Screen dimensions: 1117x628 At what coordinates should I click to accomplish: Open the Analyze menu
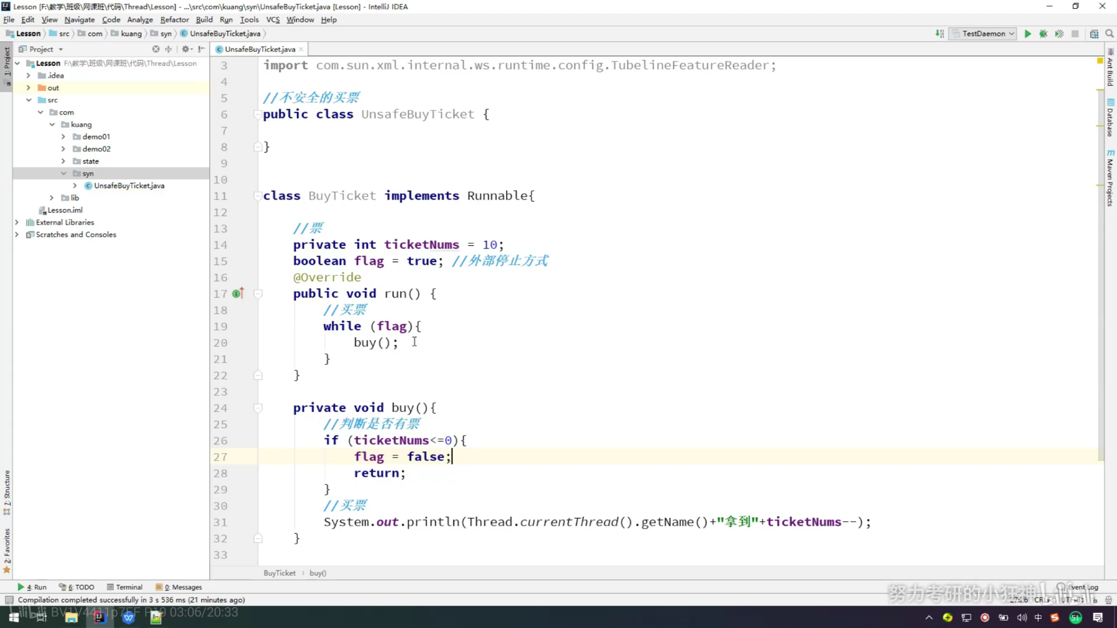tap(140, 20)
